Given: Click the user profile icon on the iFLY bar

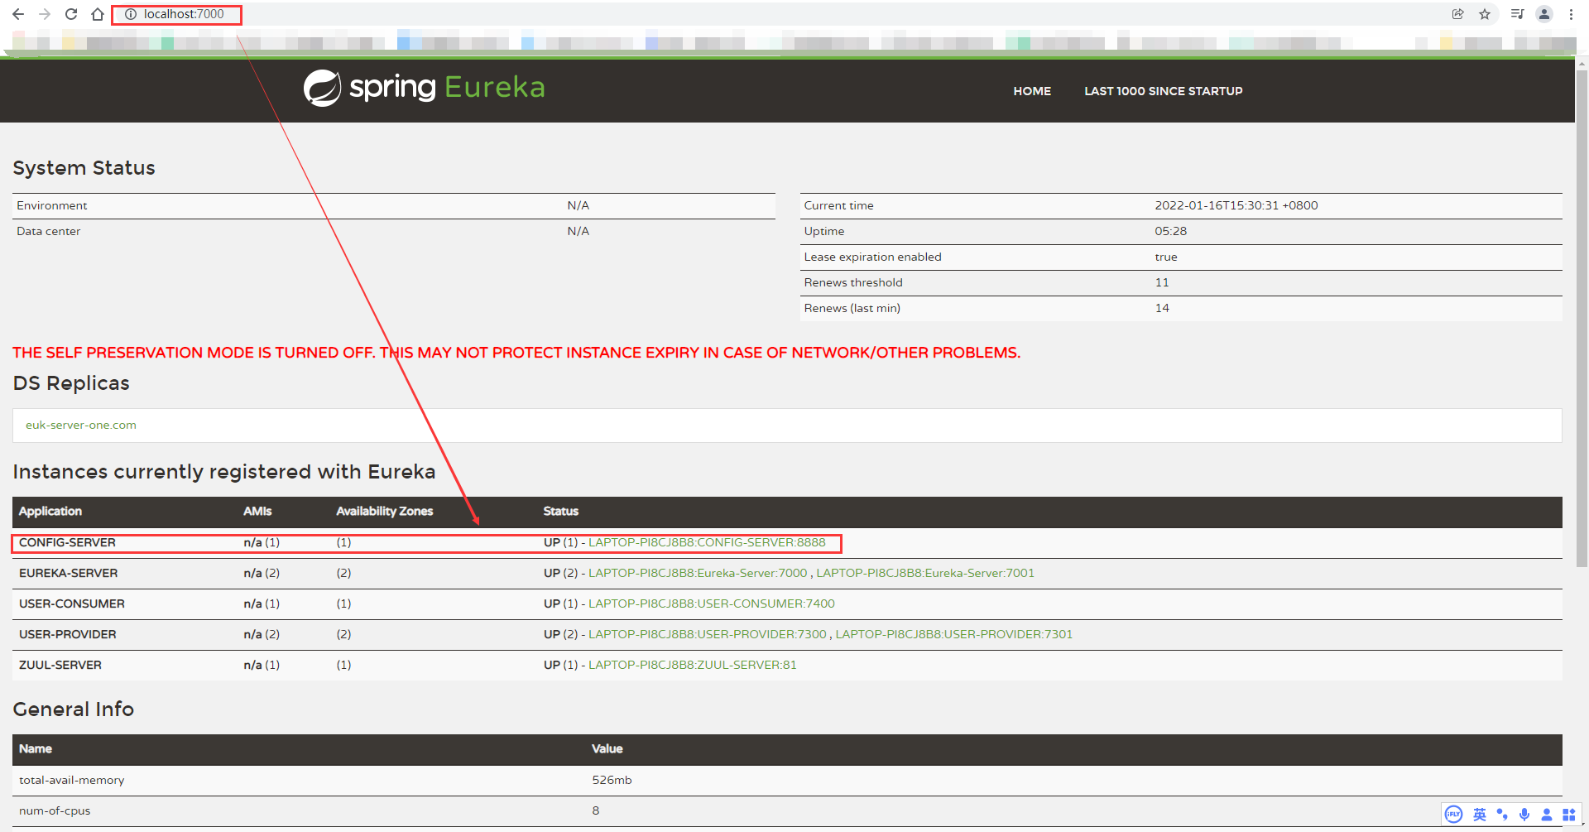Looking at the screenshot, I should [x=1547, y=815].
